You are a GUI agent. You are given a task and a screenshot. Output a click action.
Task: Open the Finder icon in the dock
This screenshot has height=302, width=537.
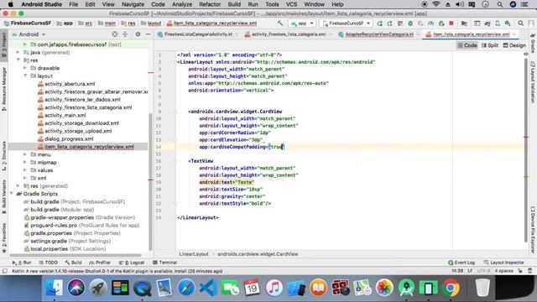pos(54,288)
